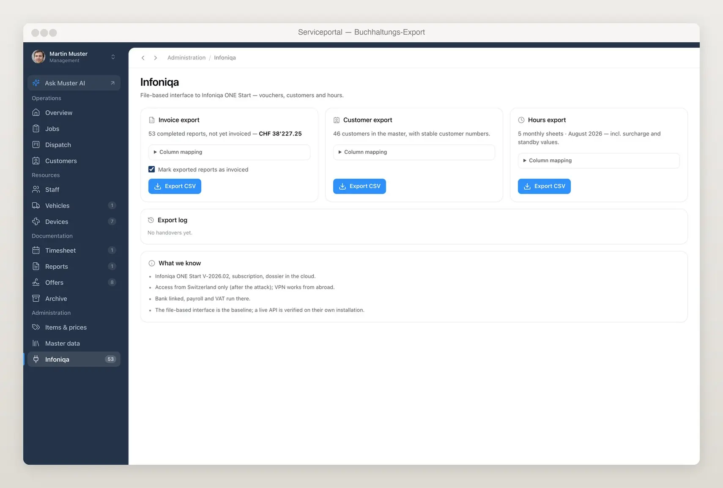Click the Master data library icon
The image size is (723, 488).
[x=36, y=343]
